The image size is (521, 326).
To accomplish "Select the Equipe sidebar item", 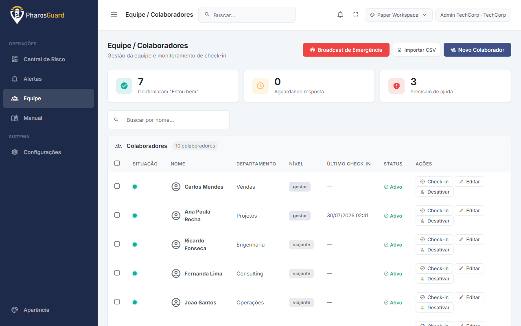I will (48, 98).
